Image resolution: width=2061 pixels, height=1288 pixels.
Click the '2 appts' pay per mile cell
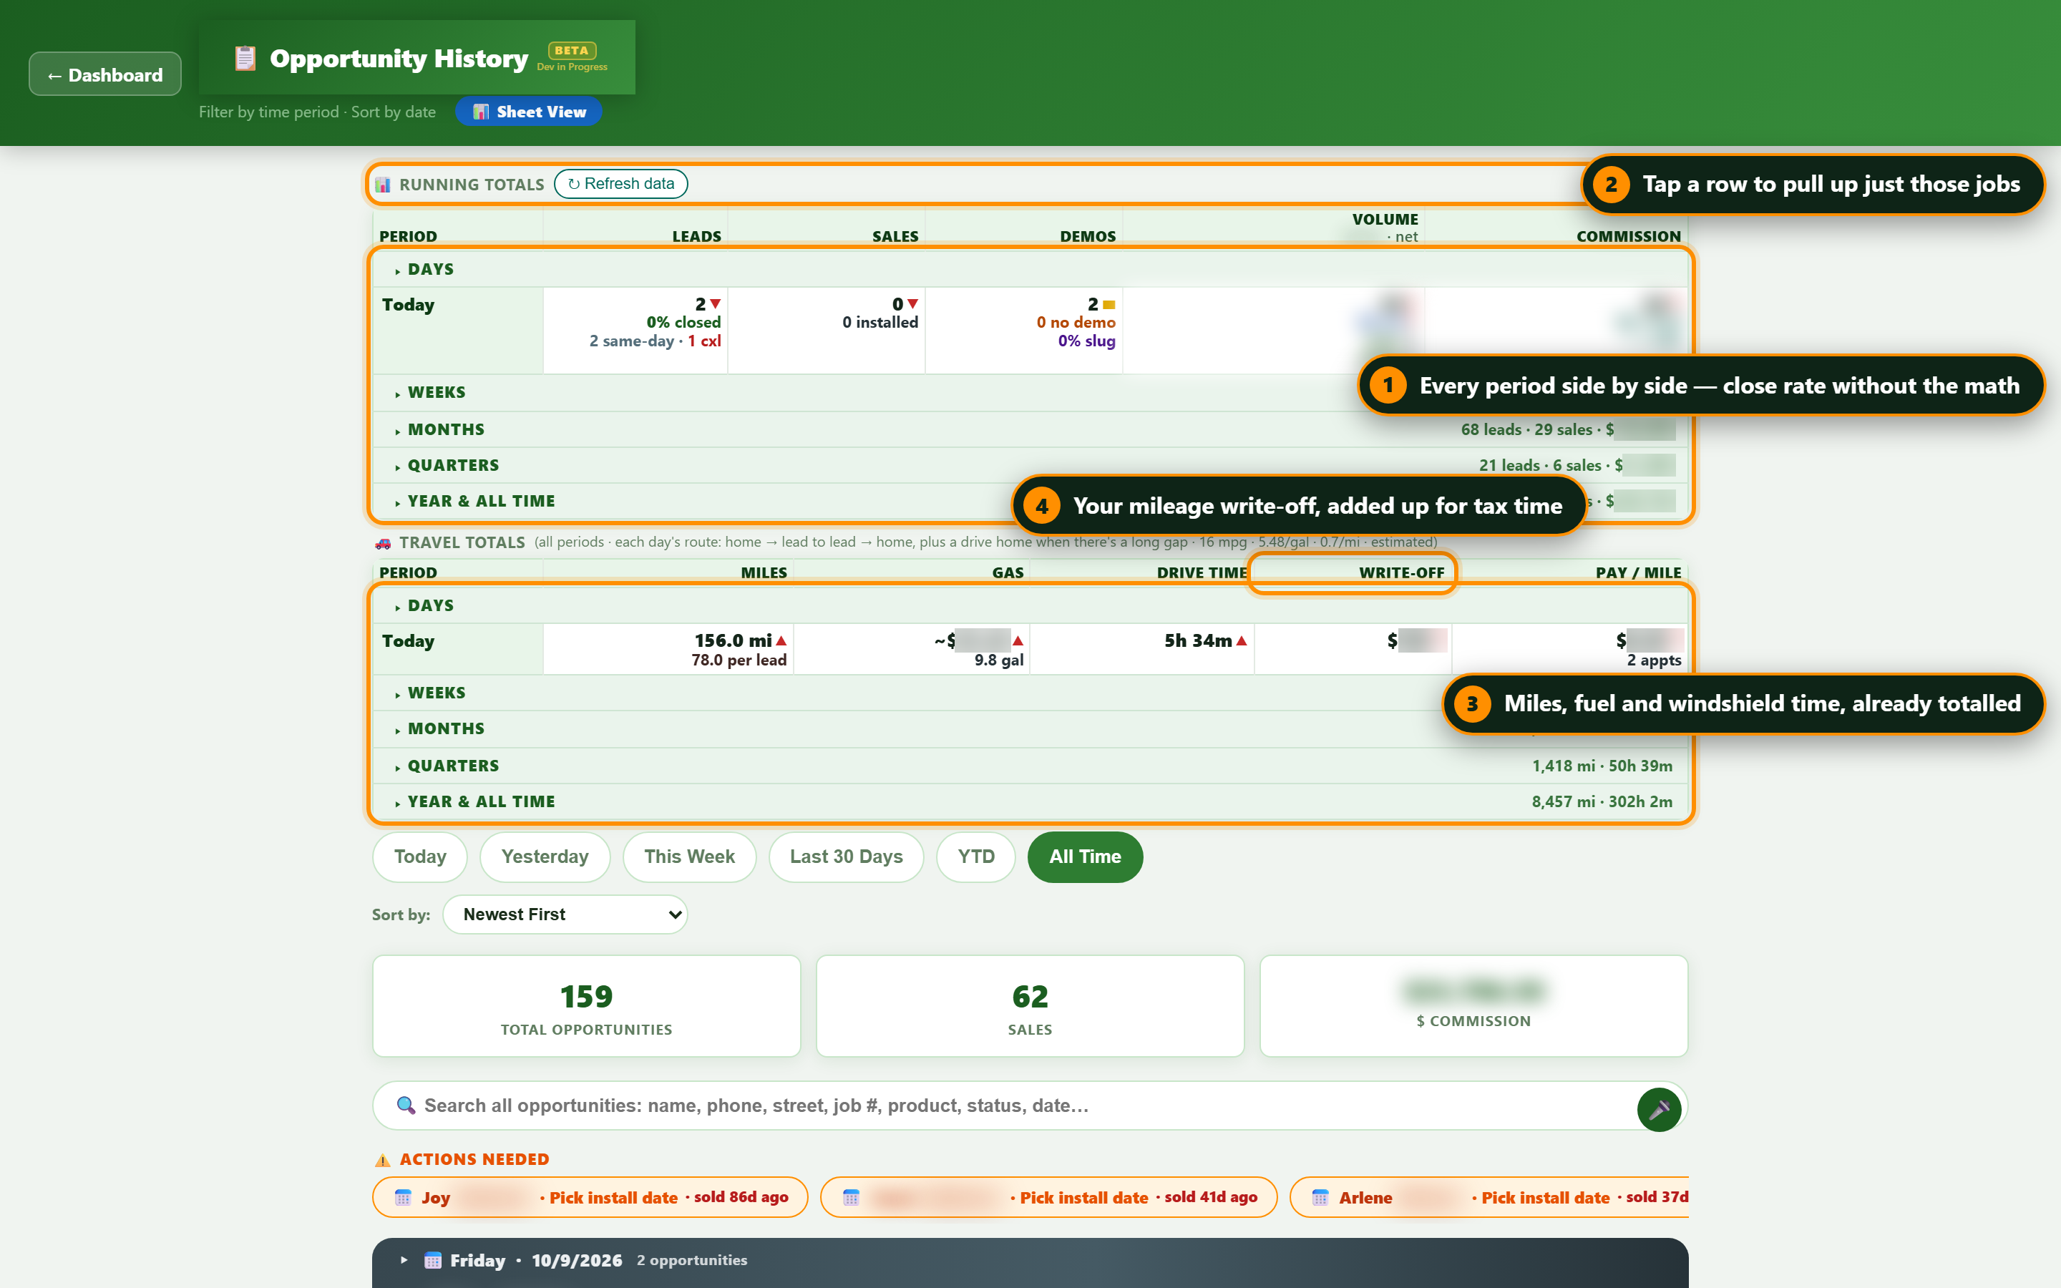coord(1653,660)
